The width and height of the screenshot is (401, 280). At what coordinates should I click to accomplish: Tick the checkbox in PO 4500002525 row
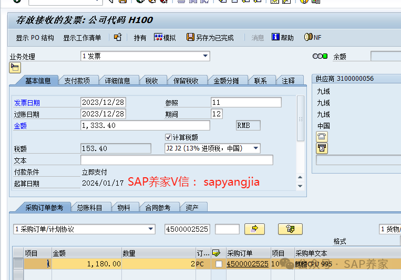tap(219, 264)
